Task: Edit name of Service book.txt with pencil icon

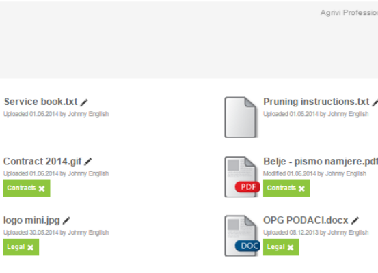Action: pyautogui.click(x=84, y=103)
